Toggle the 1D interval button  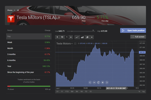[62, 37]
